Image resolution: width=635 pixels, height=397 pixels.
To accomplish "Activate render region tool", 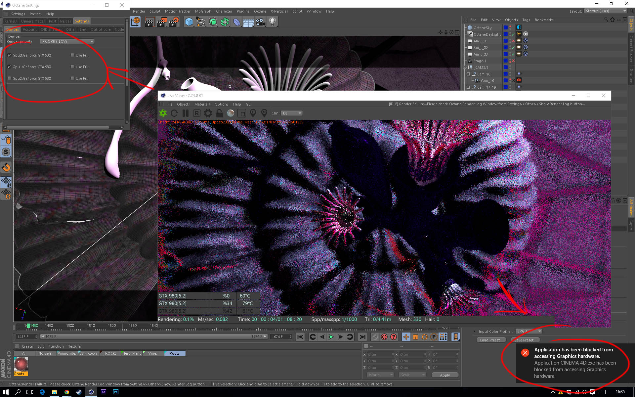I will [242, 113].
